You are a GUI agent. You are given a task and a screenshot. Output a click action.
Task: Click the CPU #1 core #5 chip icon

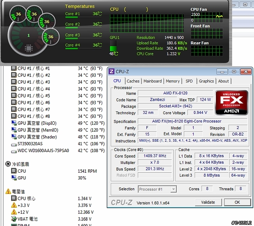14,95
